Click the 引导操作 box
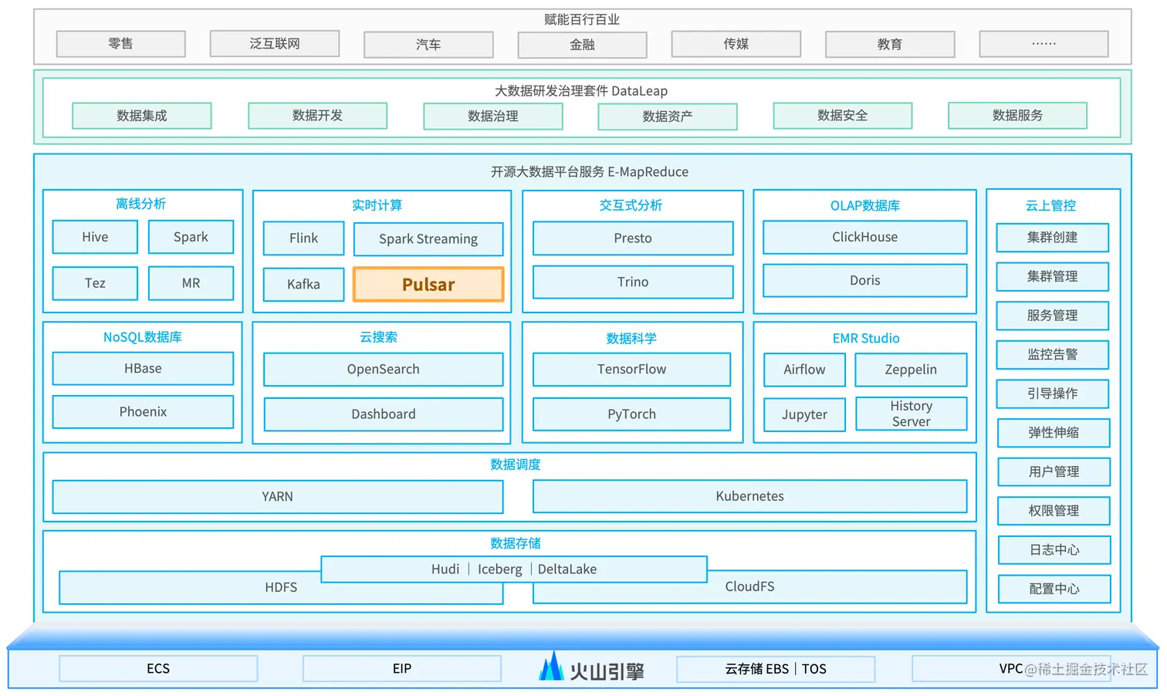Screen dimensions: 1167x696 click(1053, 394)
